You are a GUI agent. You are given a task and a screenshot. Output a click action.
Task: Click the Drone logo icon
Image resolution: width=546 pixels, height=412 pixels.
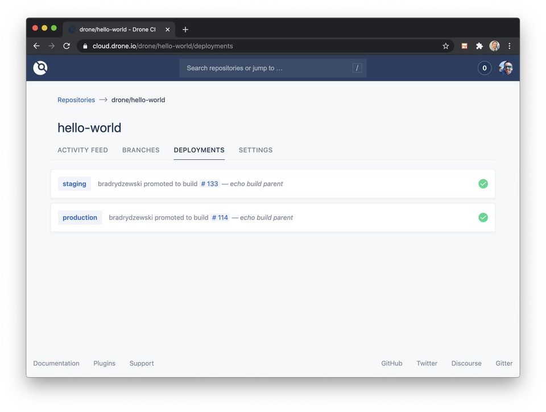40,68
